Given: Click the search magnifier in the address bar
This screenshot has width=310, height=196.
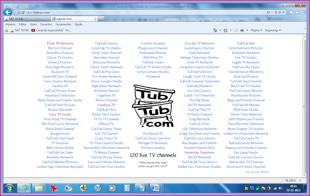Looking at the screenshot, I should coord(268,13).
